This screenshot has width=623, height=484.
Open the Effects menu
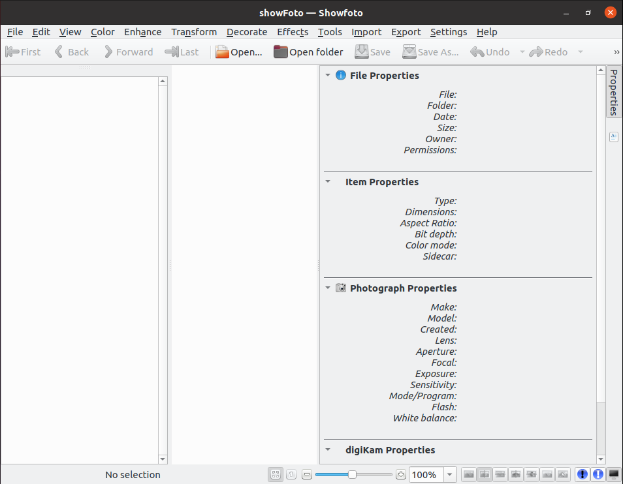292,32
